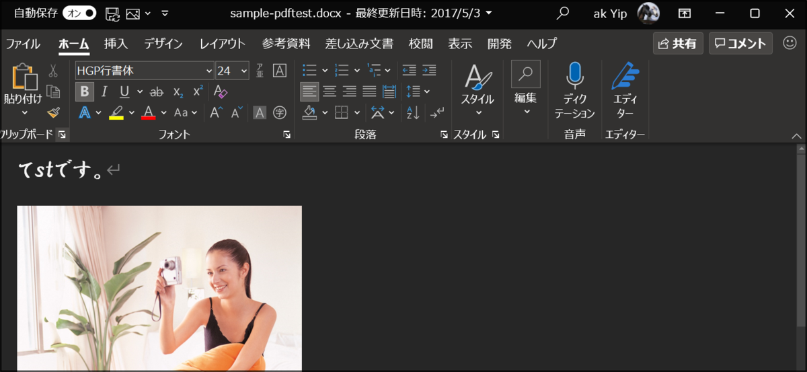Image resolution: width=807 pixels, height=372 pixels.
Task: Toggle align left
Action: pos(309,91)
